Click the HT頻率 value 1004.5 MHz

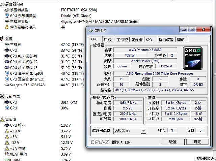(128, 119)
